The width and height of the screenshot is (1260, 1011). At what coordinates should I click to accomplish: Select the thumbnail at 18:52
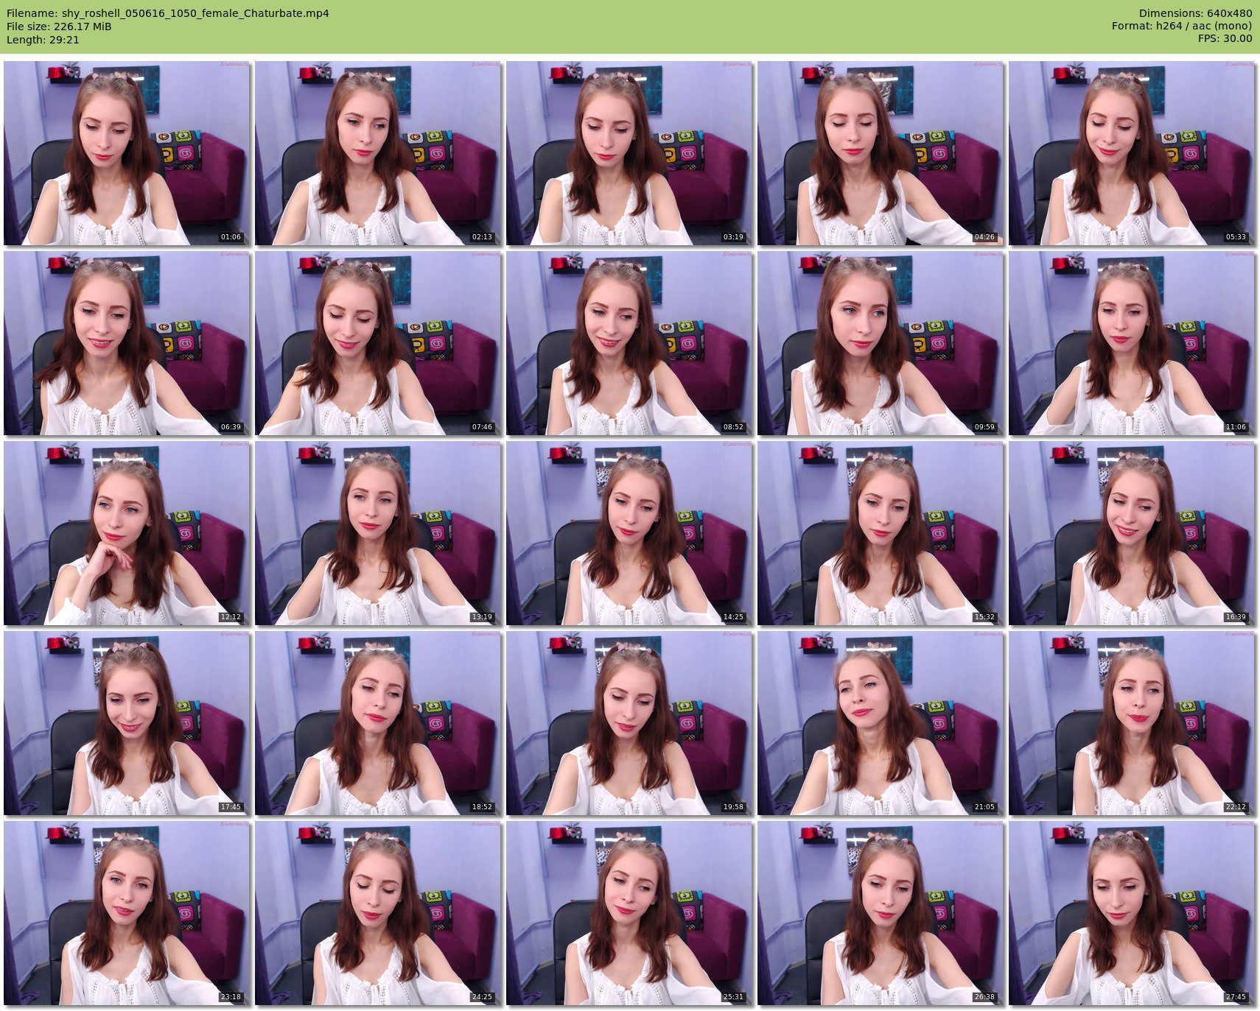coord(378,723)
